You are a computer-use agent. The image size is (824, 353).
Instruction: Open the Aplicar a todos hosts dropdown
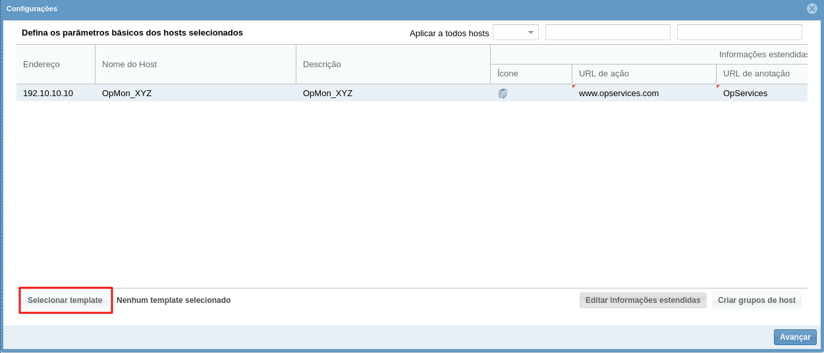[x=516, y=32]
